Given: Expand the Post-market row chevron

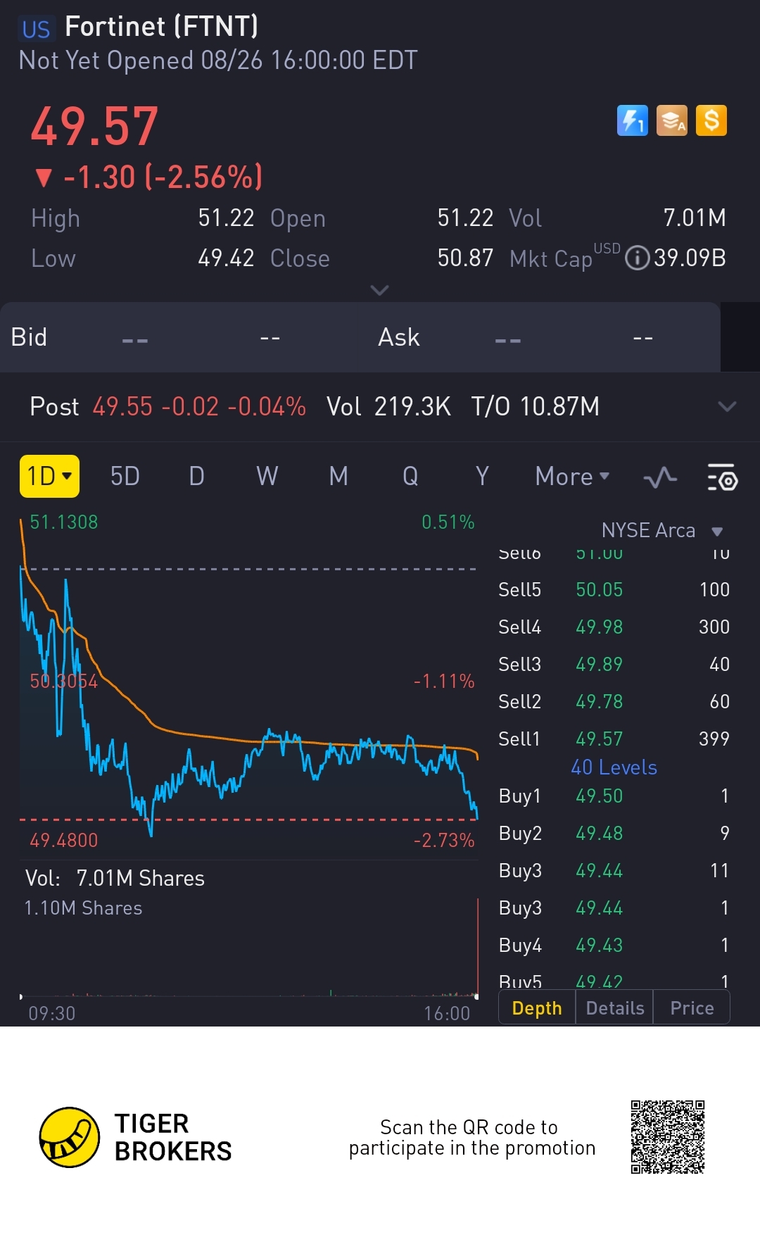Looking at the screenshot, I should coord(727,406).
